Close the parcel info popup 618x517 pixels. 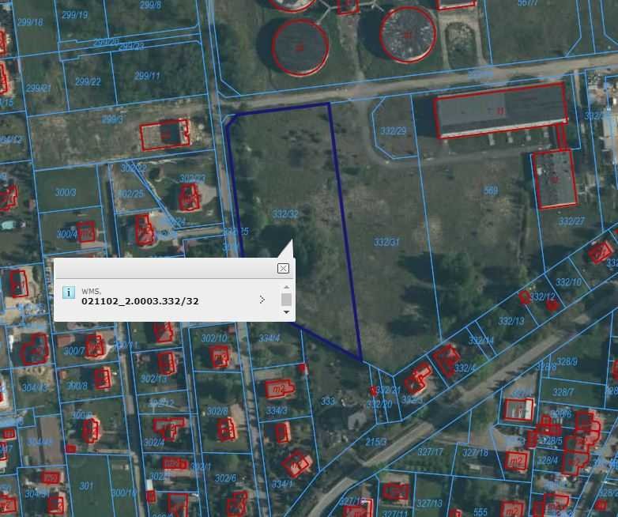283,269
